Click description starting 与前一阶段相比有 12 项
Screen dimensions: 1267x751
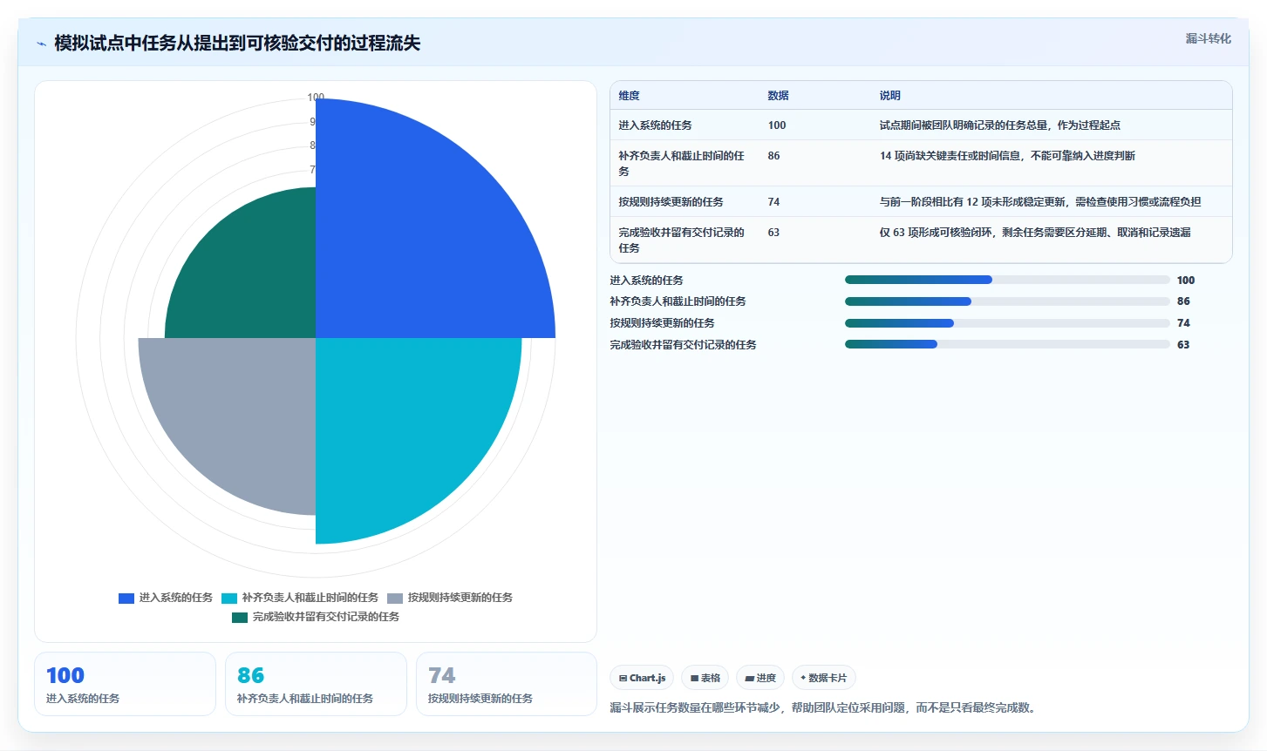(1039, 202)
